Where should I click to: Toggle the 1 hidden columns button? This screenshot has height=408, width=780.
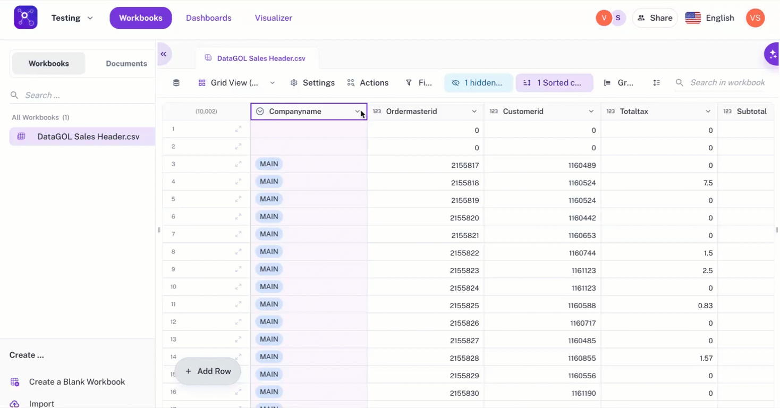pyautogui.click(x=478, y=83)
